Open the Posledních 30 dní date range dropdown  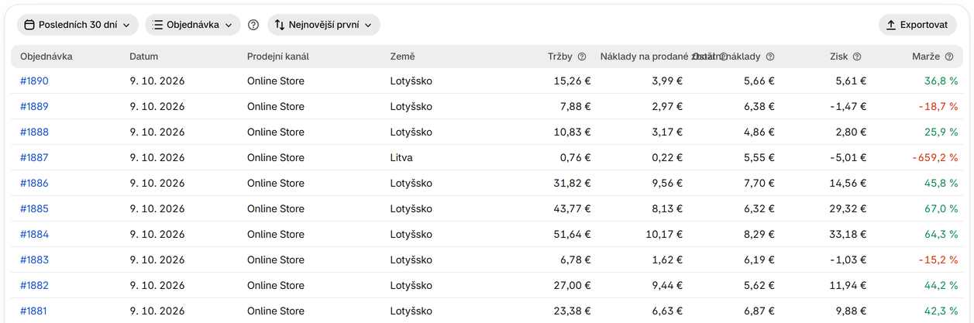pos(77,25)
